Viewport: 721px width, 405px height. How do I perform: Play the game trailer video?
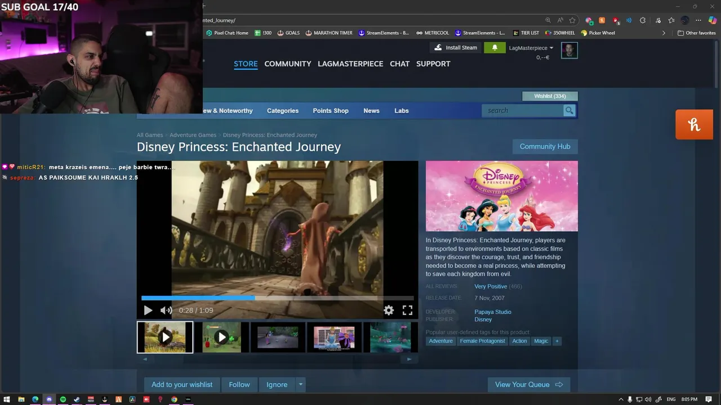click(x=148, y=310)
